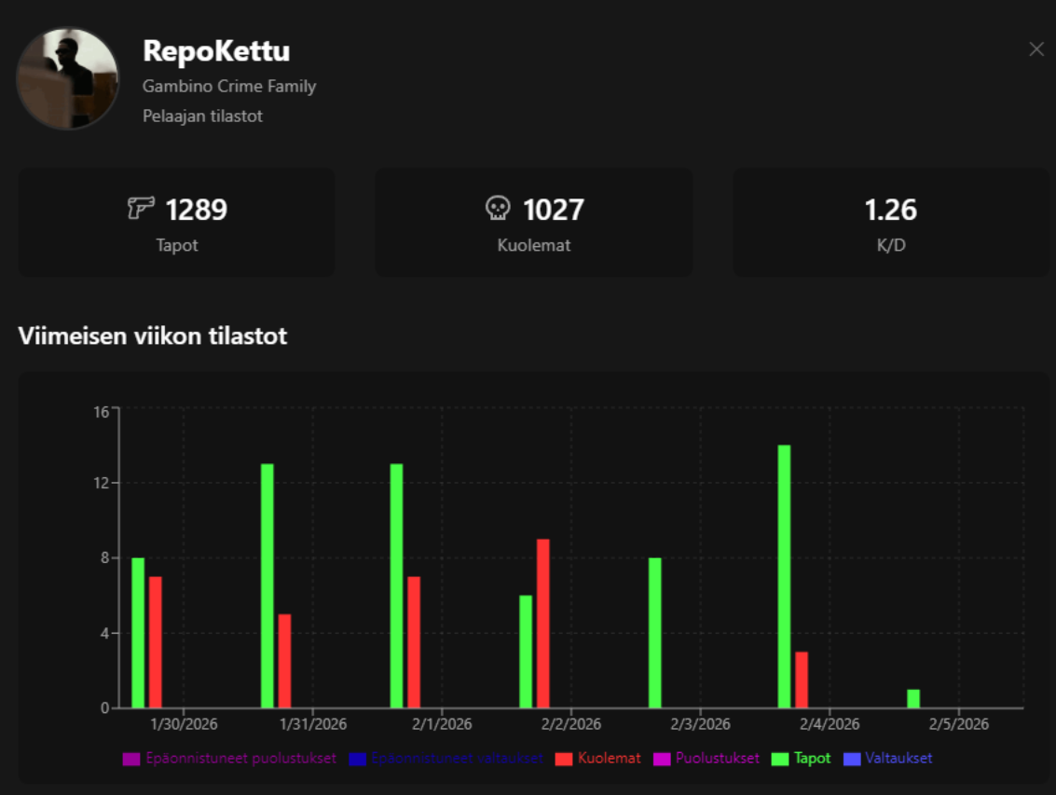Toggle the Tapot series in the legend
This screenshot has width=1056, height=795.
[x=808, y=758]
